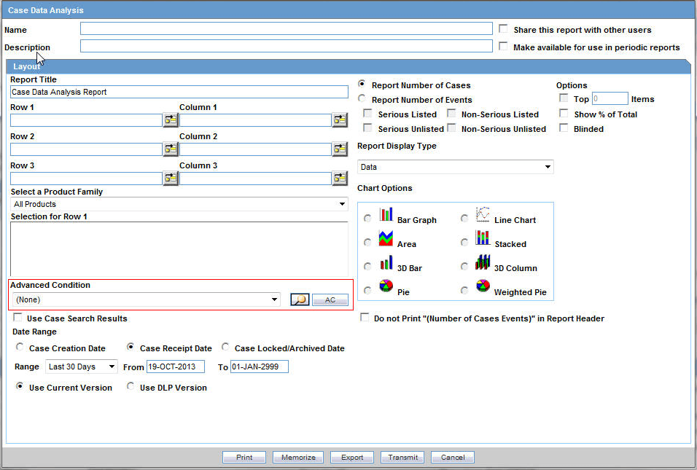Choose 3D Bar radio button

367,267
